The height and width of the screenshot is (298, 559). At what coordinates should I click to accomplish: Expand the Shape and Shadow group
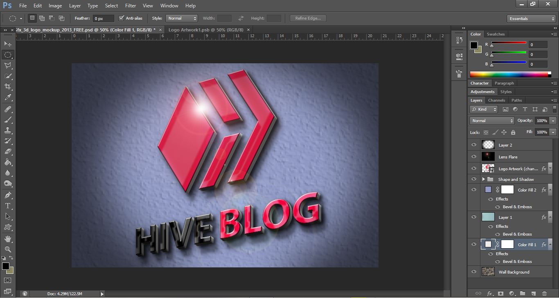[483, 179]
